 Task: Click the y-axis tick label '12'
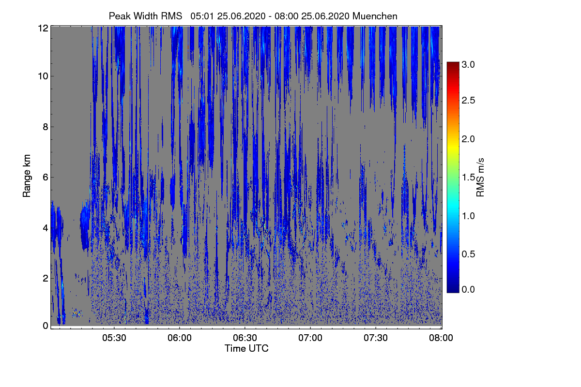43,28
